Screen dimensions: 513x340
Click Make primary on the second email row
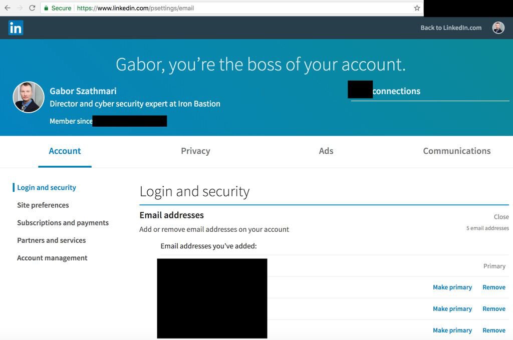[x=452, y=287]
